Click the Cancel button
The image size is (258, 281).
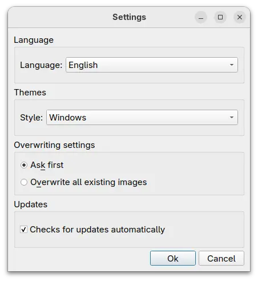(x=221, y=258)
